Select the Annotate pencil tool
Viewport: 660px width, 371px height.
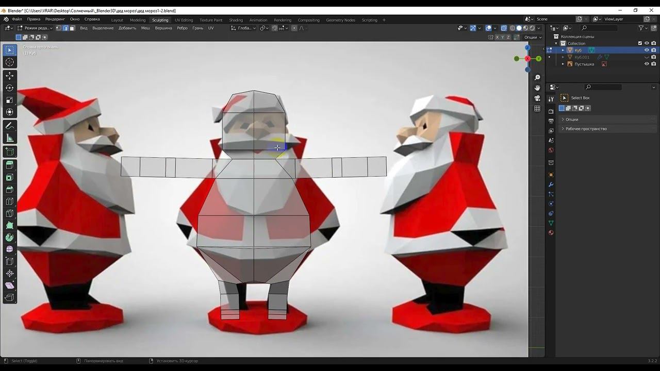pyautogui.click(x=9, y=126)
